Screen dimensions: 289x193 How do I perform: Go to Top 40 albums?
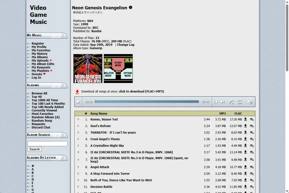point(36,97)
